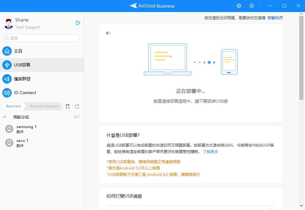Click the seco 1 device icon
This screenshot has height=210, width=305.
pyautogui.click(x=9, y=143)
